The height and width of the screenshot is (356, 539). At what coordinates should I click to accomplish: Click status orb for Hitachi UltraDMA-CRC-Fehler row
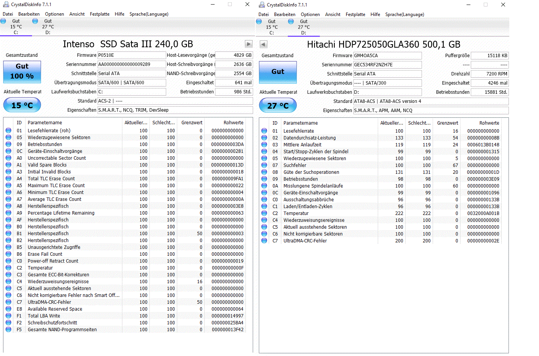(x=264, y=241)
